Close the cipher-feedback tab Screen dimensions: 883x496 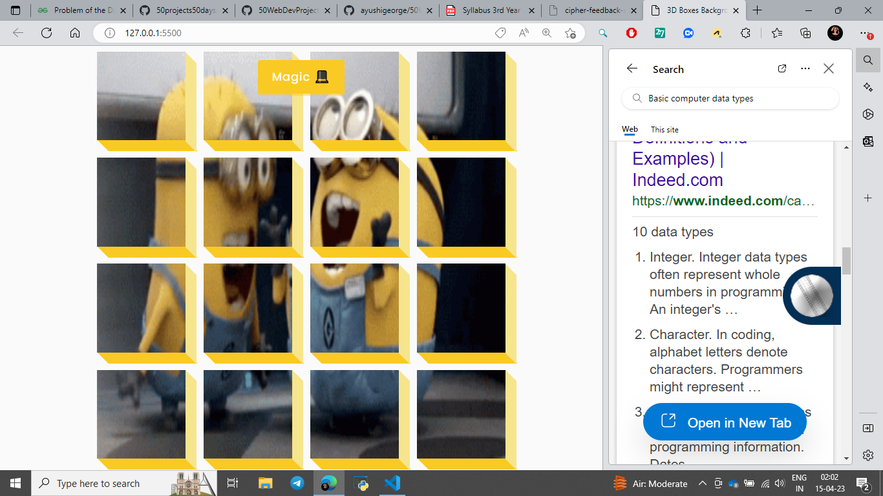[x=633, y=10]
